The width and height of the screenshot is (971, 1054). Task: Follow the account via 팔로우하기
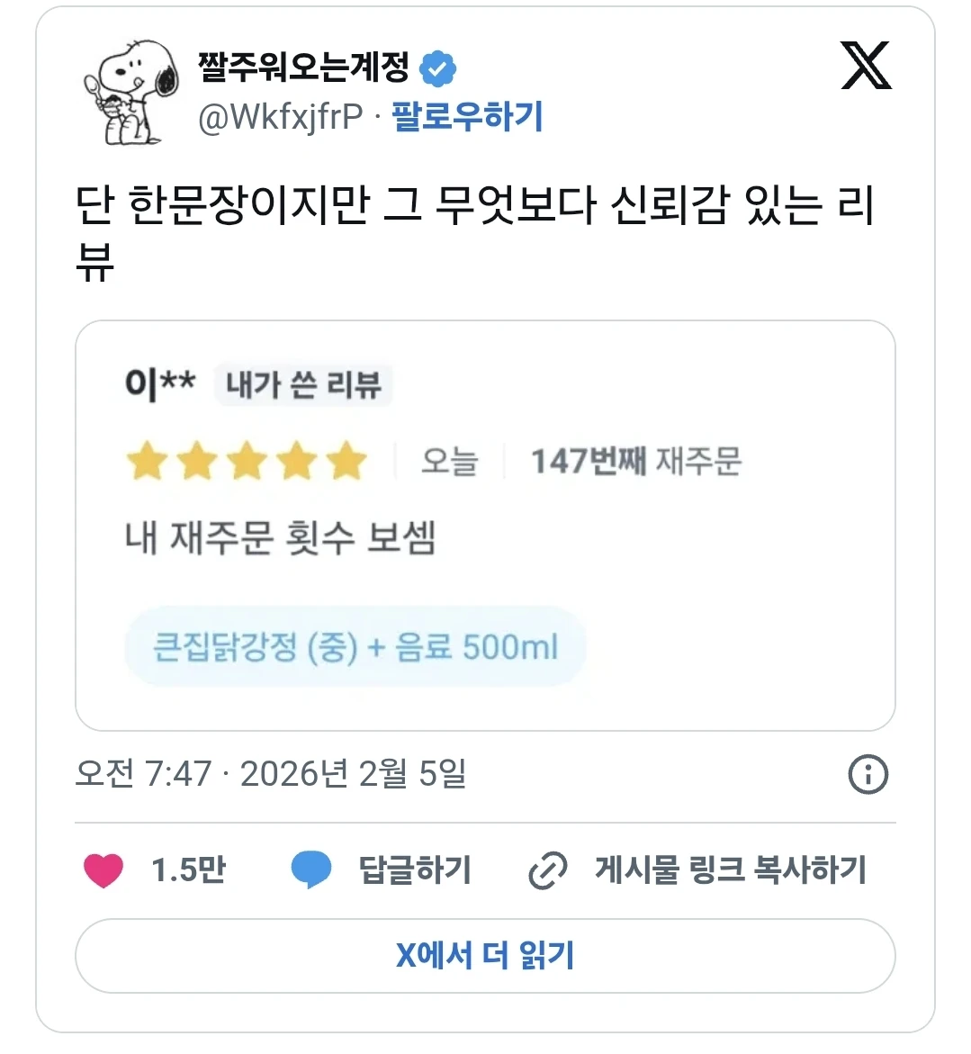[468, 117]
